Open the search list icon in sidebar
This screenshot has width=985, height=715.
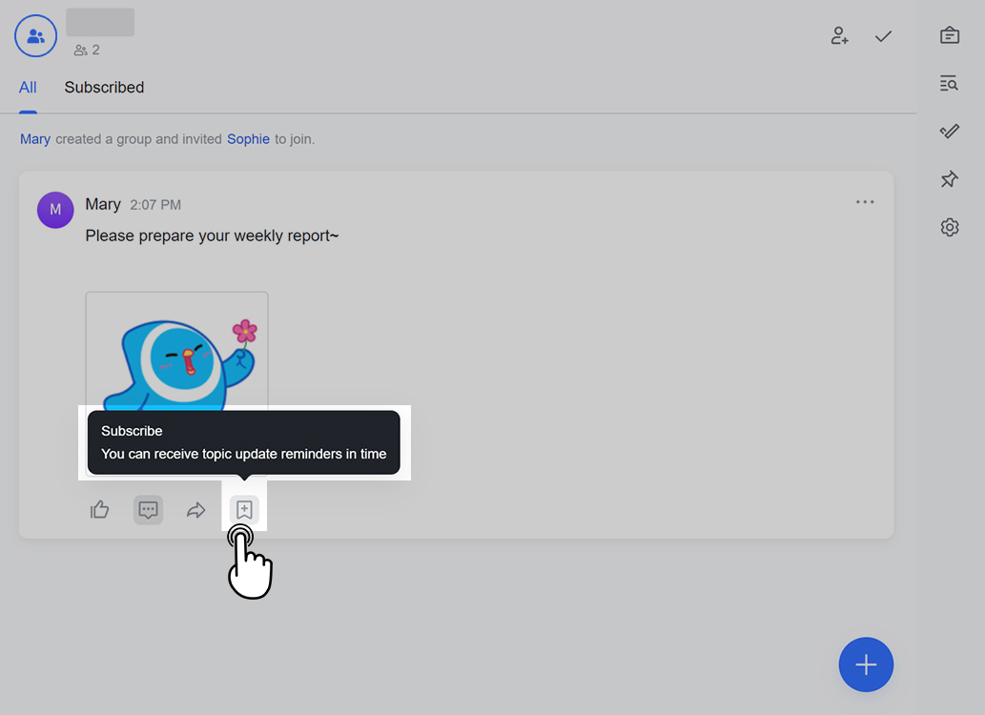949,84
